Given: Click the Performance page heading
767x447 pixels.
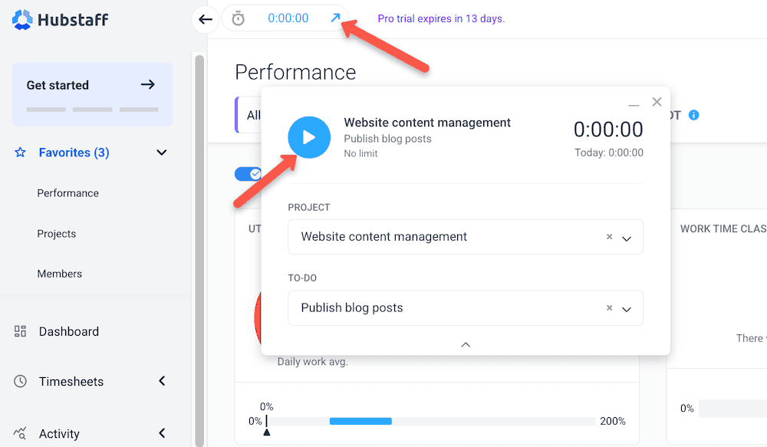Looking at the screenshot, I should (x=295, y=72).
